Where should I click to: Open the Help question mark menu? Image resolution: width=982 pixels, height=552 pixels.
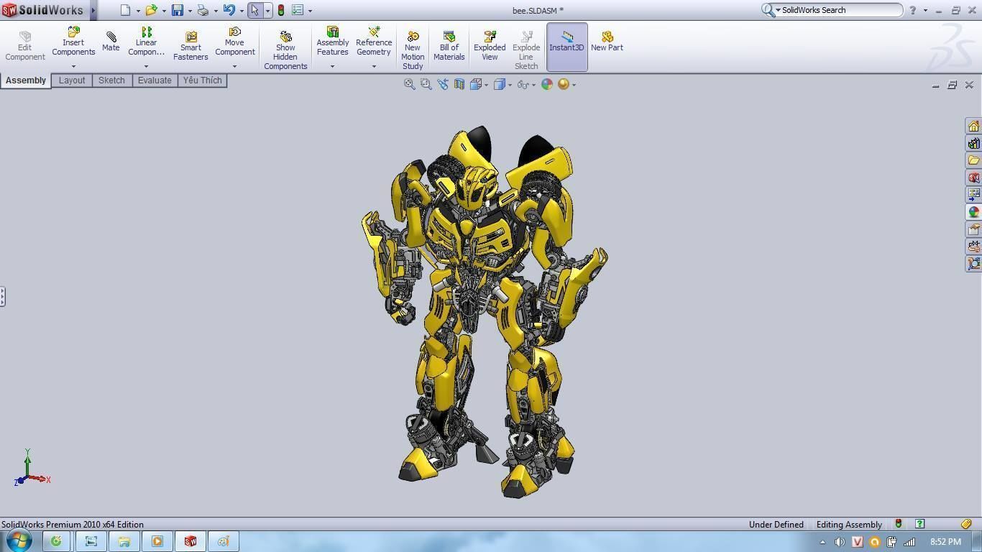pyautogui.click(x=912, y=10)
